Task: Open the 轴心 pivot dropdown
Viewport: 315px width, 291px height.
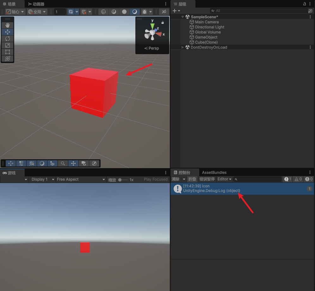Action: (15, 12)
